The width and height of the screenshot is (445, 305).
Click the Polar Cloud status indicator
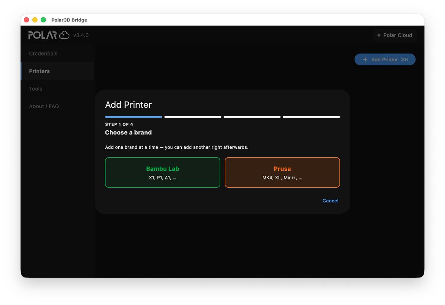pyautogui.click(x=395, y=35)
